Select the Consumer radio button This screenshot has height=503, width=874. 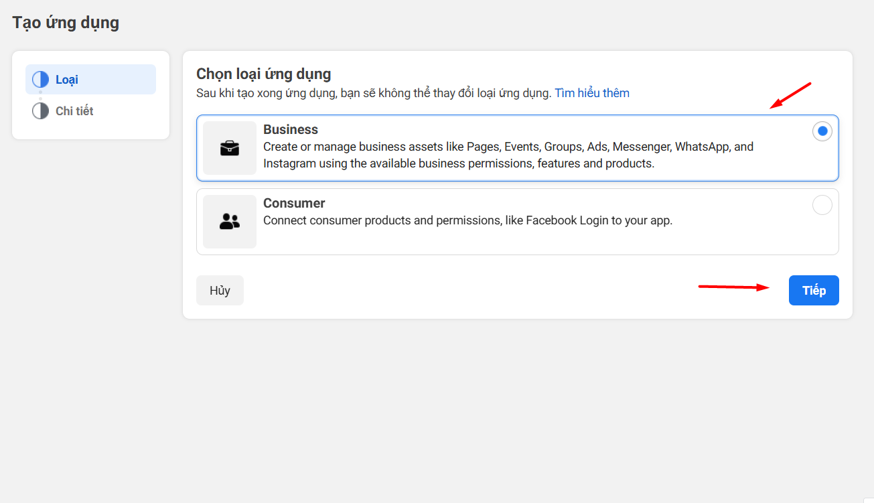822,205
